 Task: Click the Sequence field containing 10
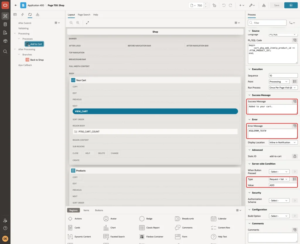283,75
